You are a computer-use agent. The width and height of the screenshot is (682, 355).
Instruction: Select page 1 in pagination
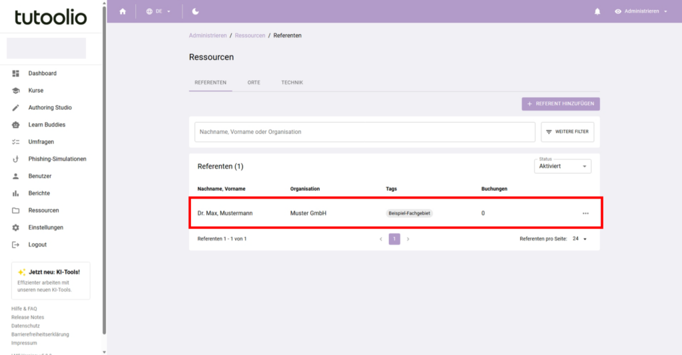click(394, 239)
